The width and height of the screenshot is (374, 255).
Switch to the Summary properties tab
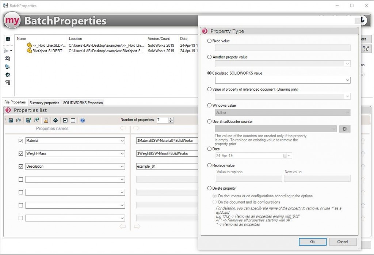44,103
